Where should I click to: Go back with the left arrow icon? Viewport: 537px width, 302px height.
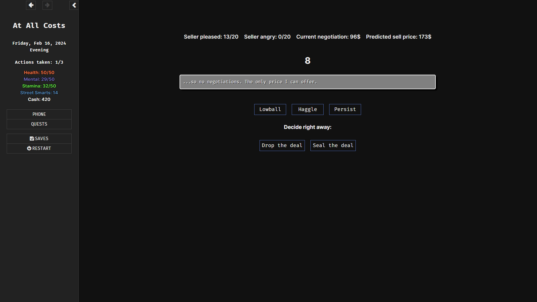point(31,5)
